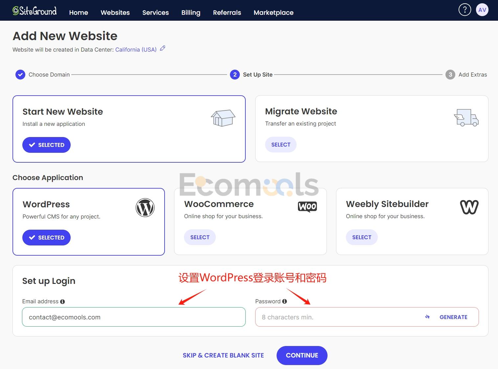498x369 pixels.
Task: Open the Referrals page
Action: (x=227, y=12)
